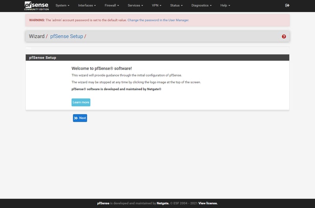The height and width of the screenshot is (208, 315).
Task: Click the Netgate link in the footer
Action: pyautogui.click(x=163, y=203)
